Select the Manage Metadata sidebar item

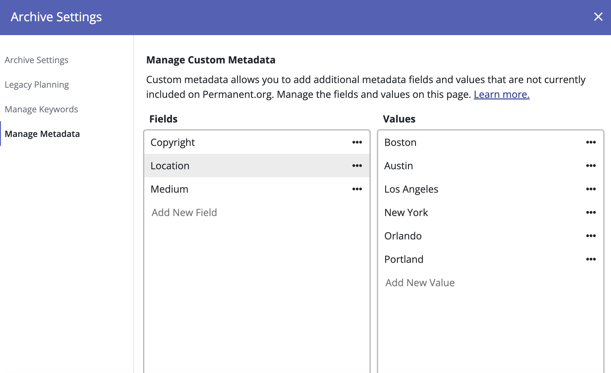coord(42,134)
